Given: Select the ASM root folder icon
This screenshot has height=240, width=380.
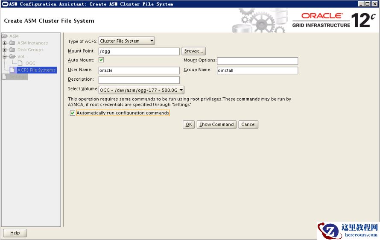Looking at the screenshot, I should pyautogui.click(x=5, y=36).
